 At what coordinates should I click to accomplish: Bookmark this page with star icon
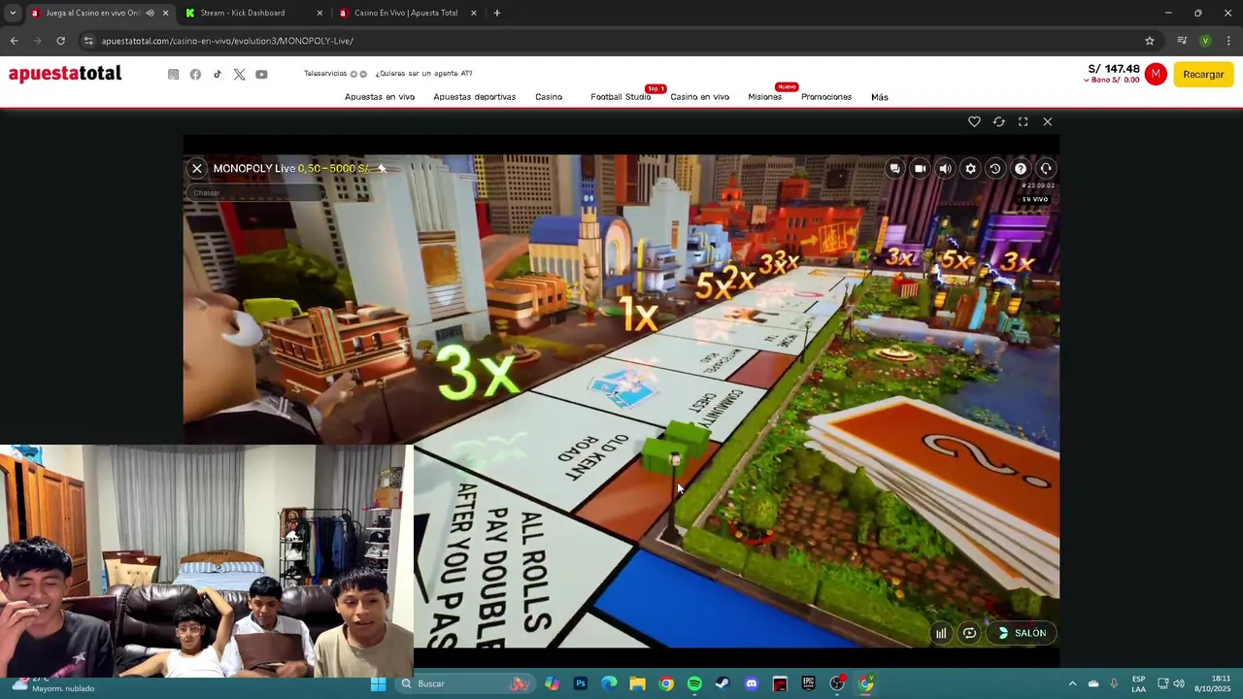pyautogui.click(x=1150, y=41)
